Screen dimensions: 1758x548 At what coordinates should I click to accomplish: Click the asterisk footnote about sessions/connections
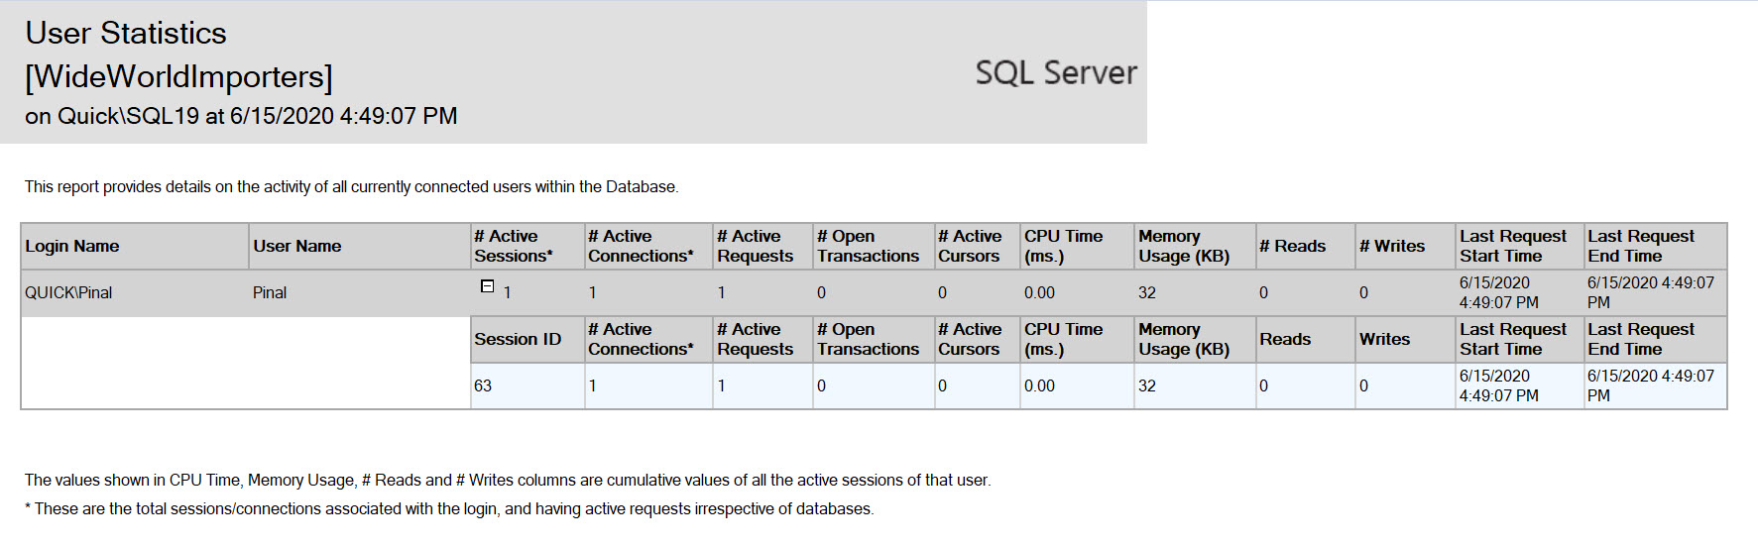(x=449, y=509)
